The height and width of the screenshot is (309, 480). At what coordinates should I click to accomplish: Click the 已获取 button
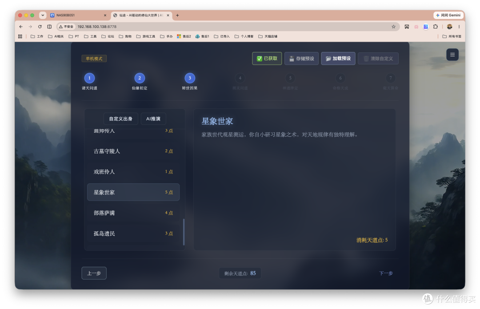point(267,59)
